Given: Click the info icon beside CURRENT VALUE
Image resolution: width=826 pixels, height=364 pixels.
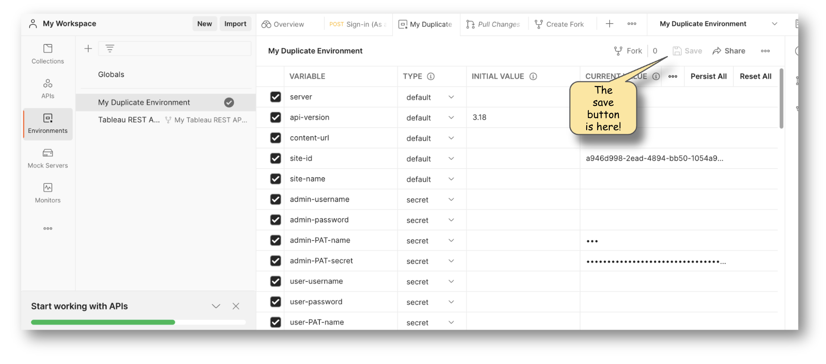Looking at the screenshot, I should coord(656,76).
